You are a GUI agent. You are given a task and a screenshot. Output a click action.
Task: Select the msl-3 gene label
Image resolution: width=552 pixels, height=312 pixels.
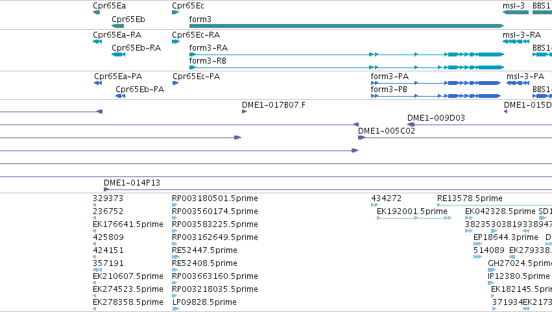pos(514,6)
